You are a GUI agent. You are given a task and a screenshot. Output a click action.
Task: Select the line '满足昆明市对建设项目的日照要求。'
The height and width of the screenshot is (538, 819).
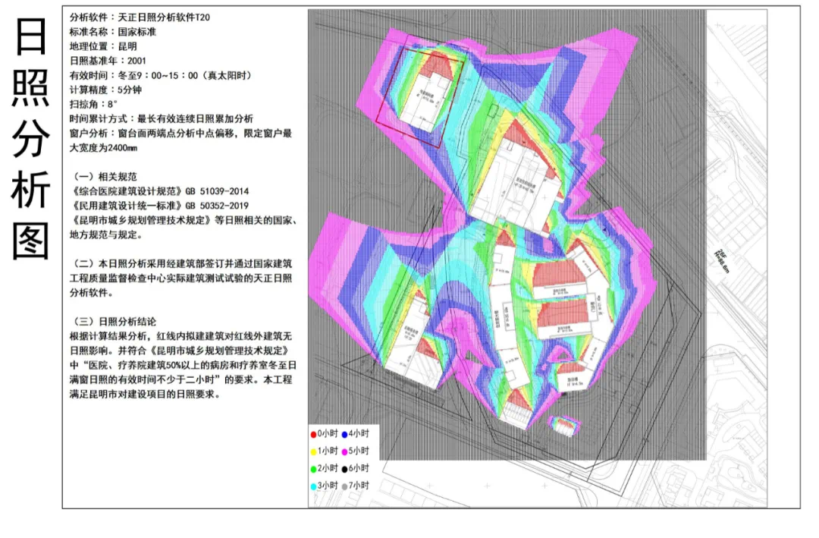pyautogui.click(x=145, y=395)
